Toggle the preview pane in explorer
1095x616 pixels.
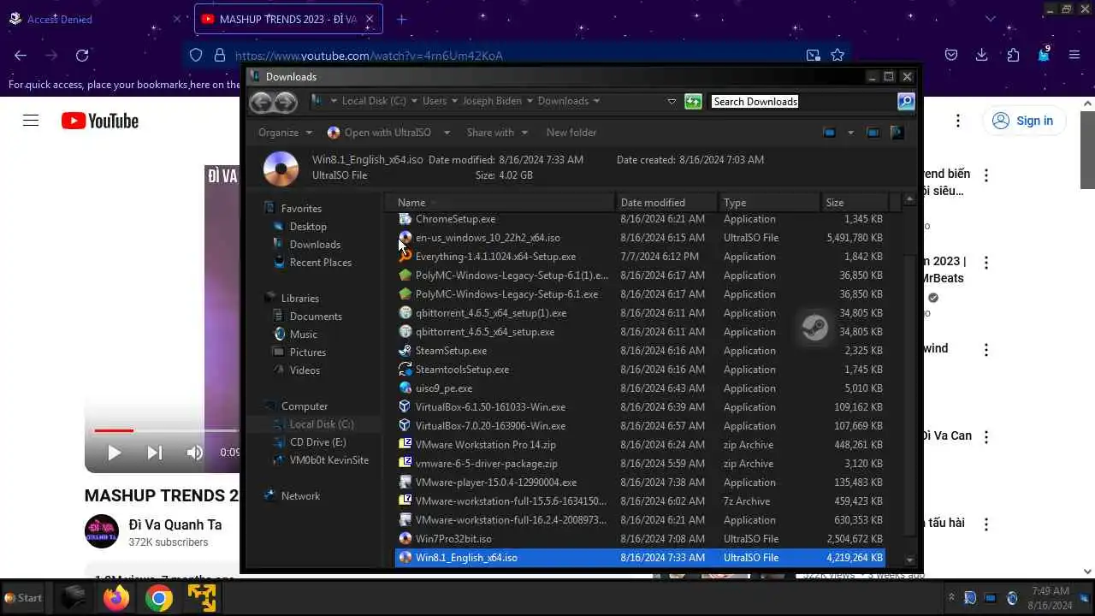[x=873, y=133]
